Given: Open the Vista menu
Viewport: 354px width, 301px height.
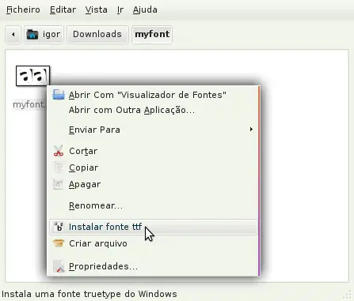Looking at the screenshot, I should click(96, 9).
